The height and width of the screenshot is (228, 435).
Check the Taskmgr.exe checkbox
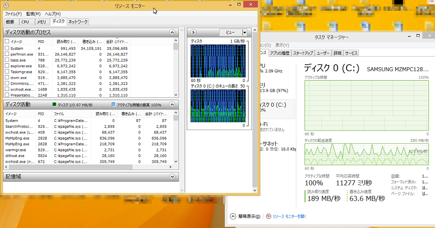point(7,72)
